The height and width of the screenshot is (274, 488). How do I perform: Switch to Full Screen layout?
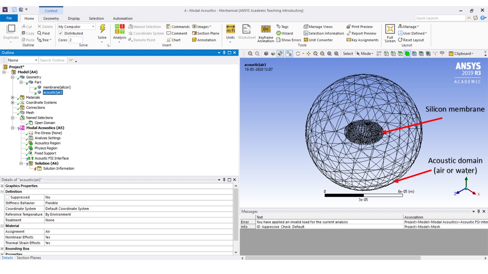coord(390,33)
